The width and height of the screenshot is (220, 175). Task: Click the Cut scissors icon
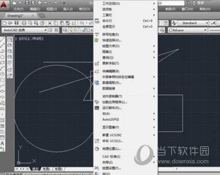point(50,23)
